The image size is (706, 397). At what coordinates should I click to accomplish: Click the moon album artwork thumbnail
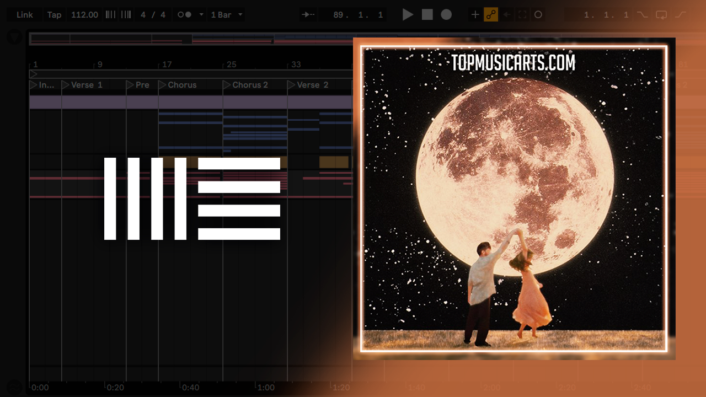514,198
